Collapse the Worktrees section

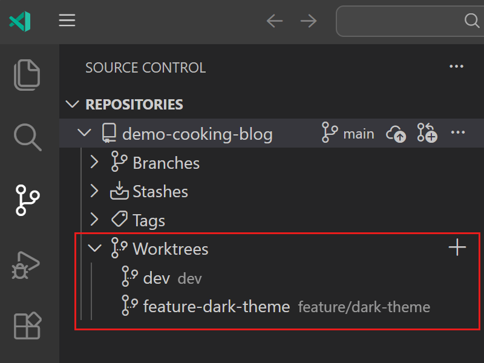[95, 248]
